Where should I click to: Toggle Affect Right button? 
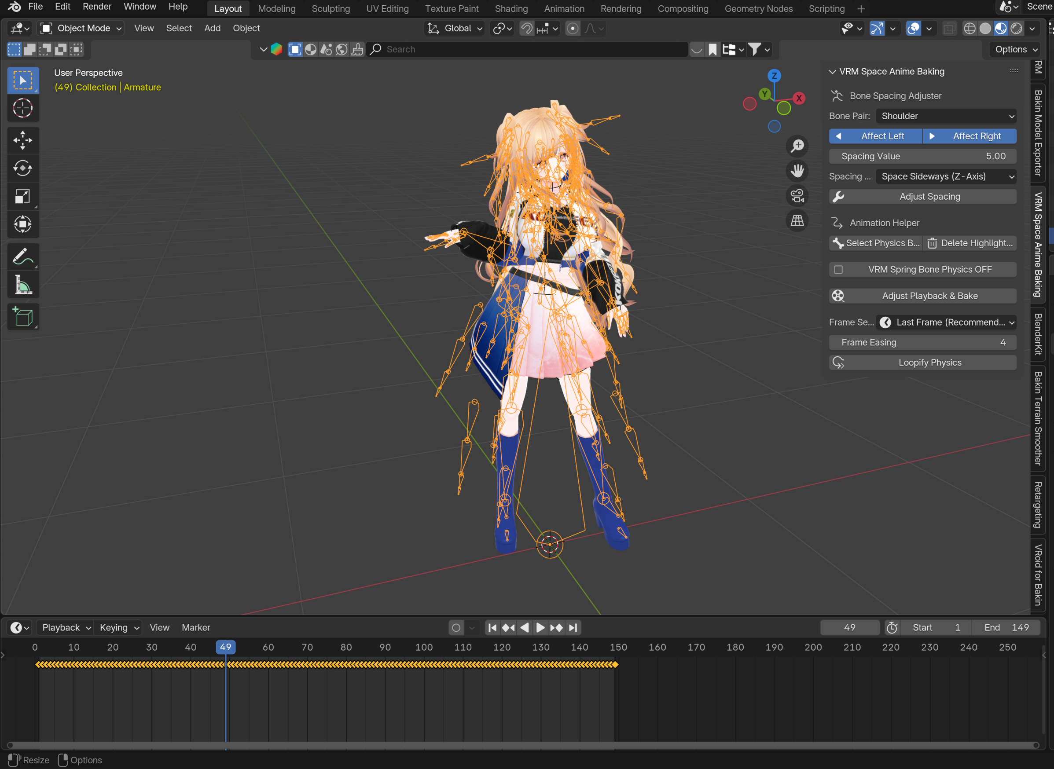point(969,136)
